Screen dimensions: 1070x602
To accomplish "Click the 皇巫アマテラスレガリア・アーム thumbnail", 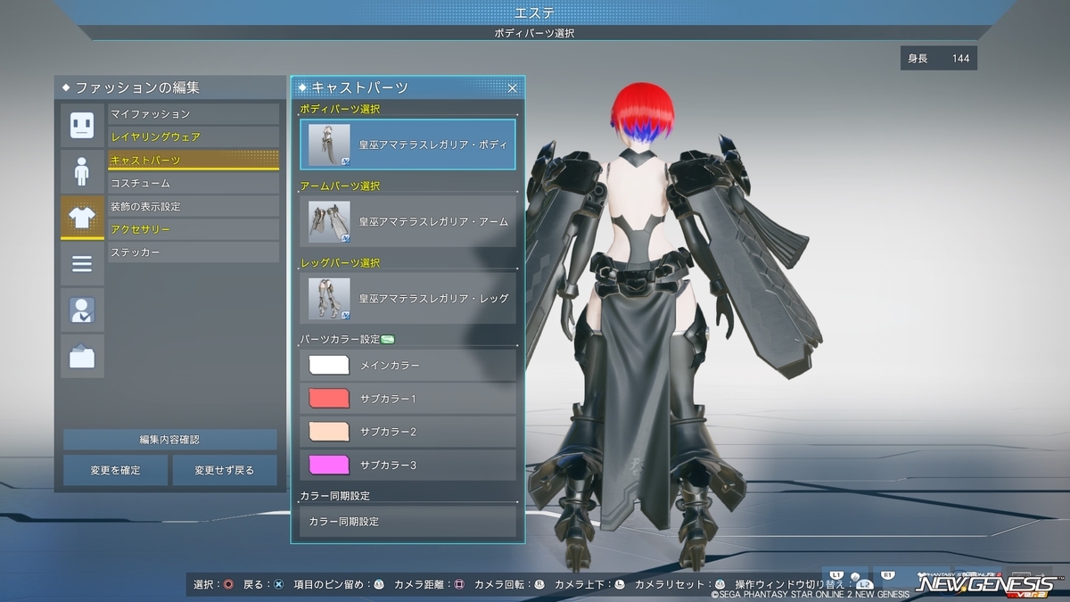I will pyautogui.click(x=329, y=221).
